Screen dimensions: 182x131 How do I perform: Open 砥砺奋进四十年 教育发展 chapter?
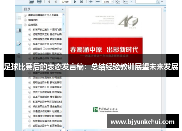click(x=47, y=126)
